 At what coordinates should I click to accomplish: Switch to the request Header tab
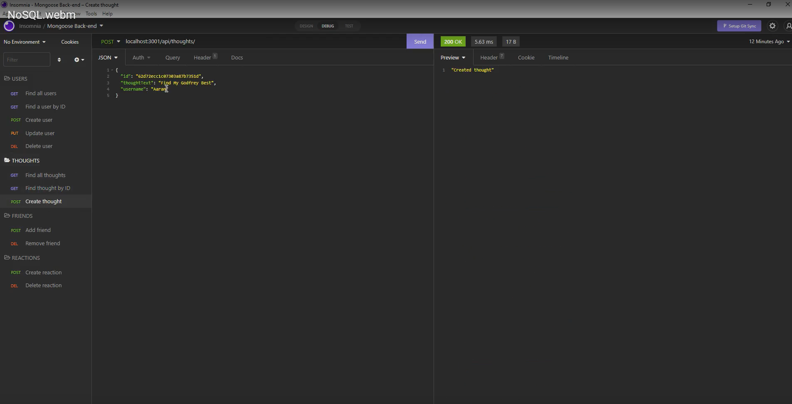tap(205, 57)
